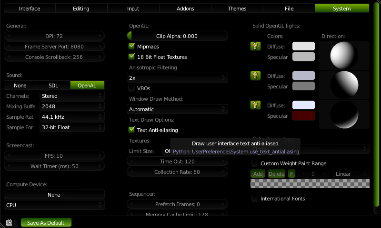Open Window Draw Method Automatic dropdown

[x=177, y=109]
